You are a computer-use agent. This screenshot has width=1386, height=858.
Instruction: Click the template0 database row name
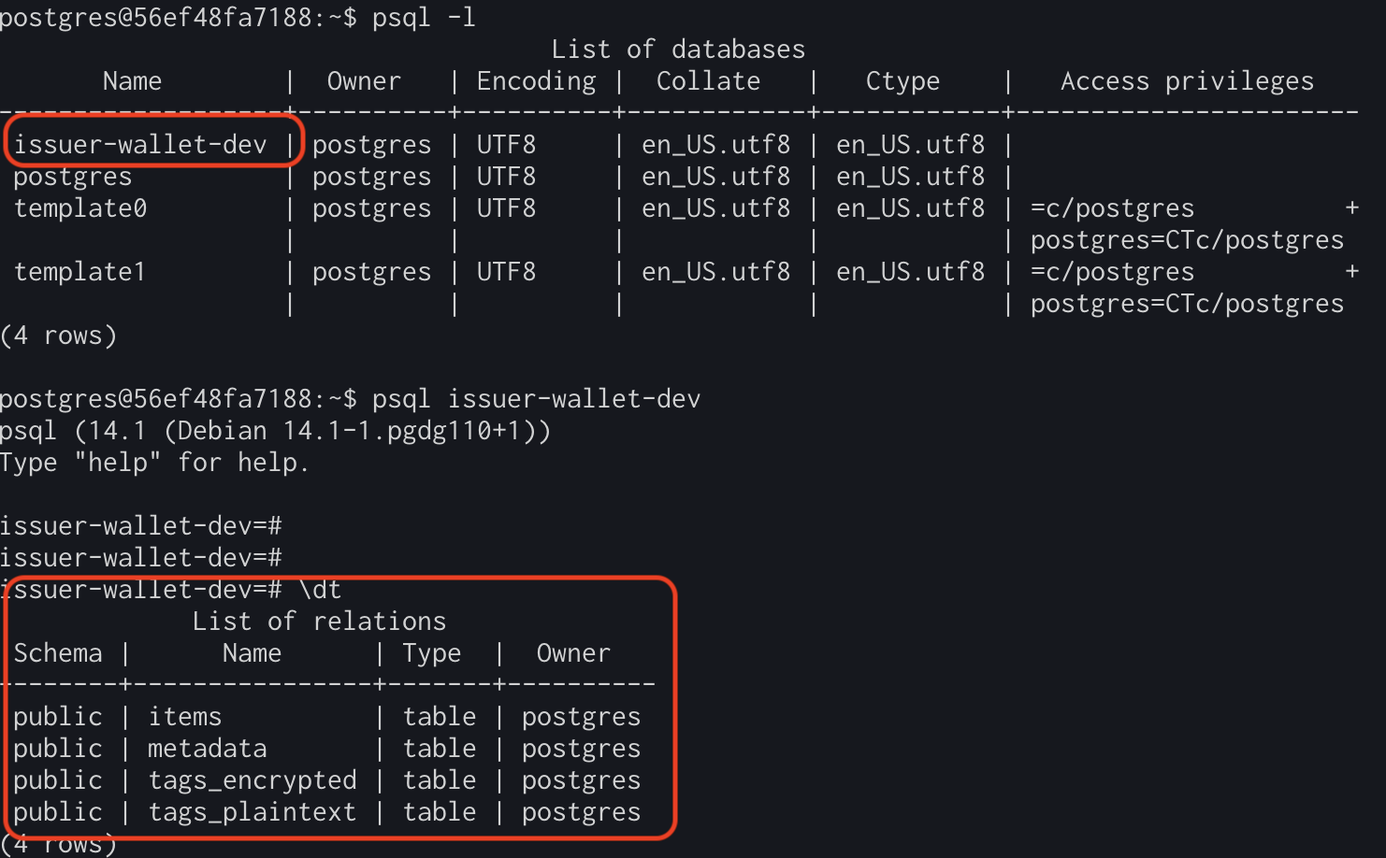pos(80,207)
